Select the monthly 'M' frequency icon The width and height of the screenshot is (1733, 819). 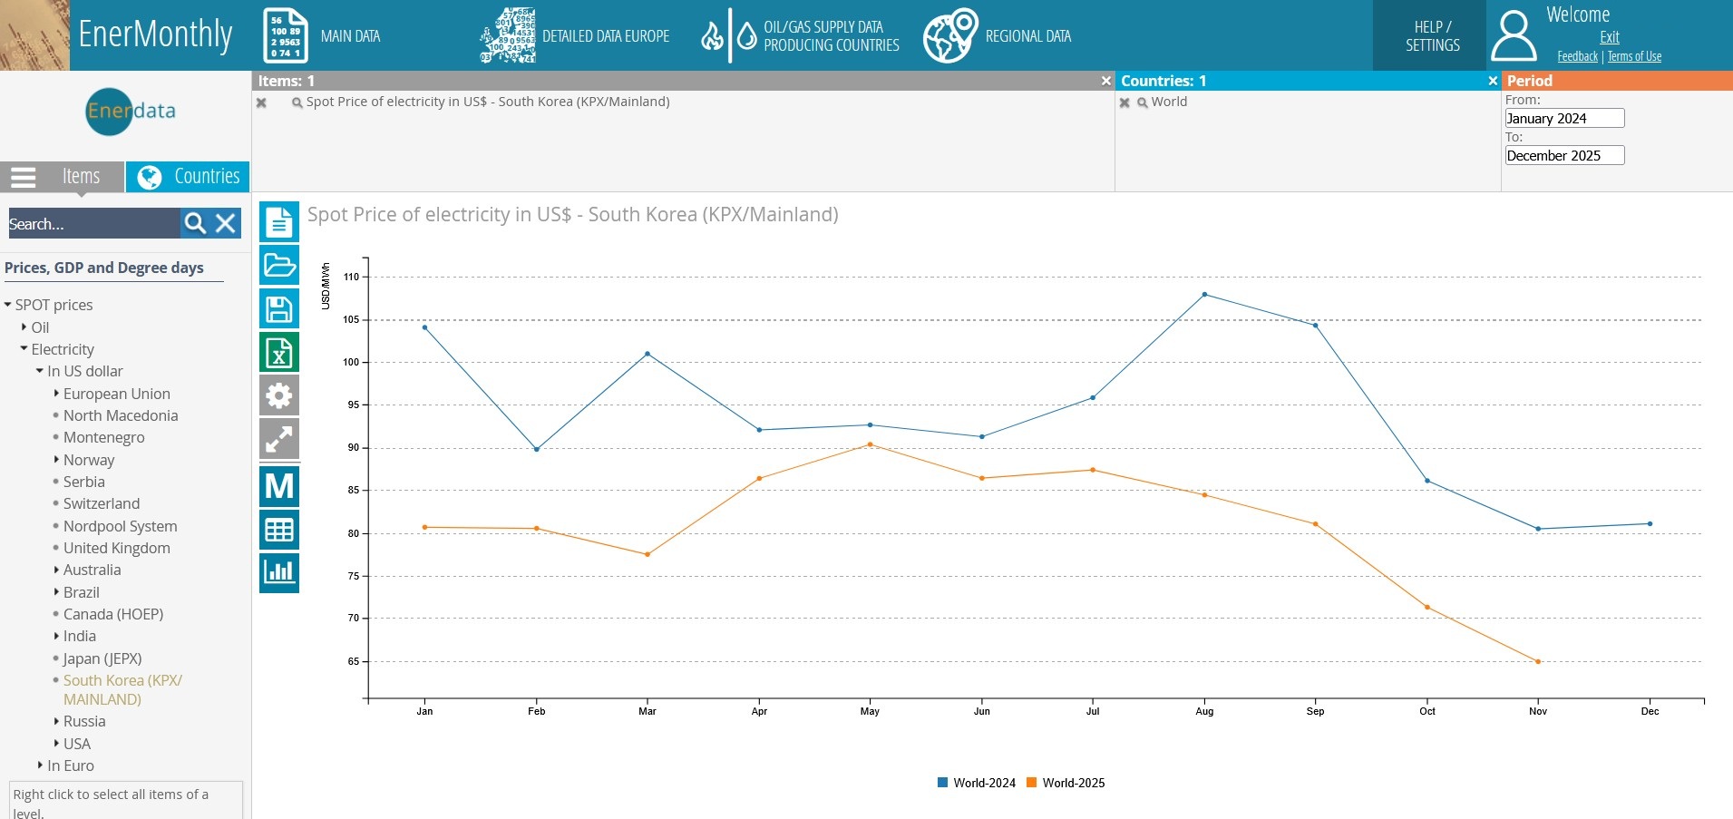coord(279,485)
